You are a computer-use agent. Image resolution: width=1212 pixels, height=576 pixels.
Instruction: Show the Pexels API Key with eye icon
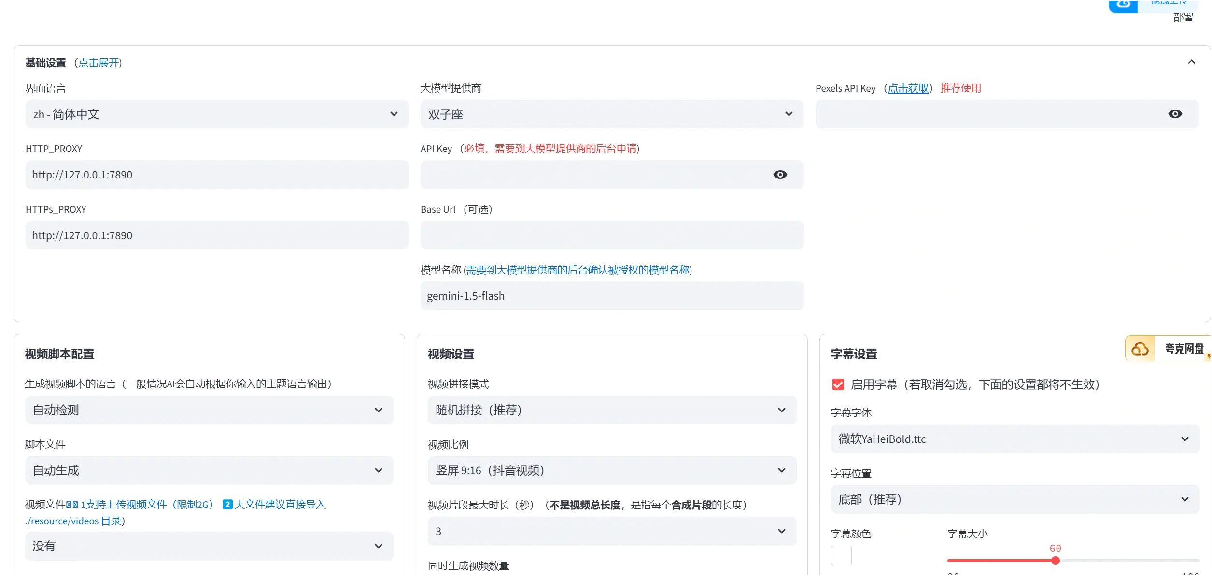point(1175,114)
